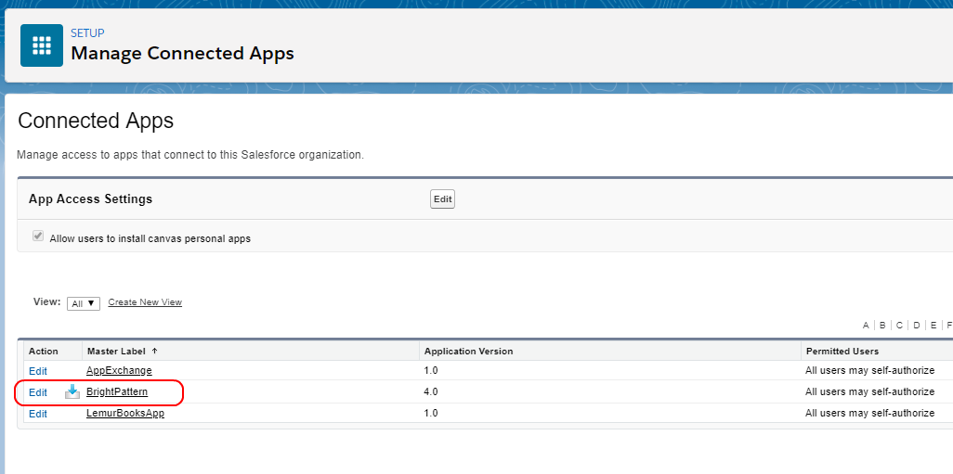Open the Create New View link

pyautogui.click(x=145, y=302)
